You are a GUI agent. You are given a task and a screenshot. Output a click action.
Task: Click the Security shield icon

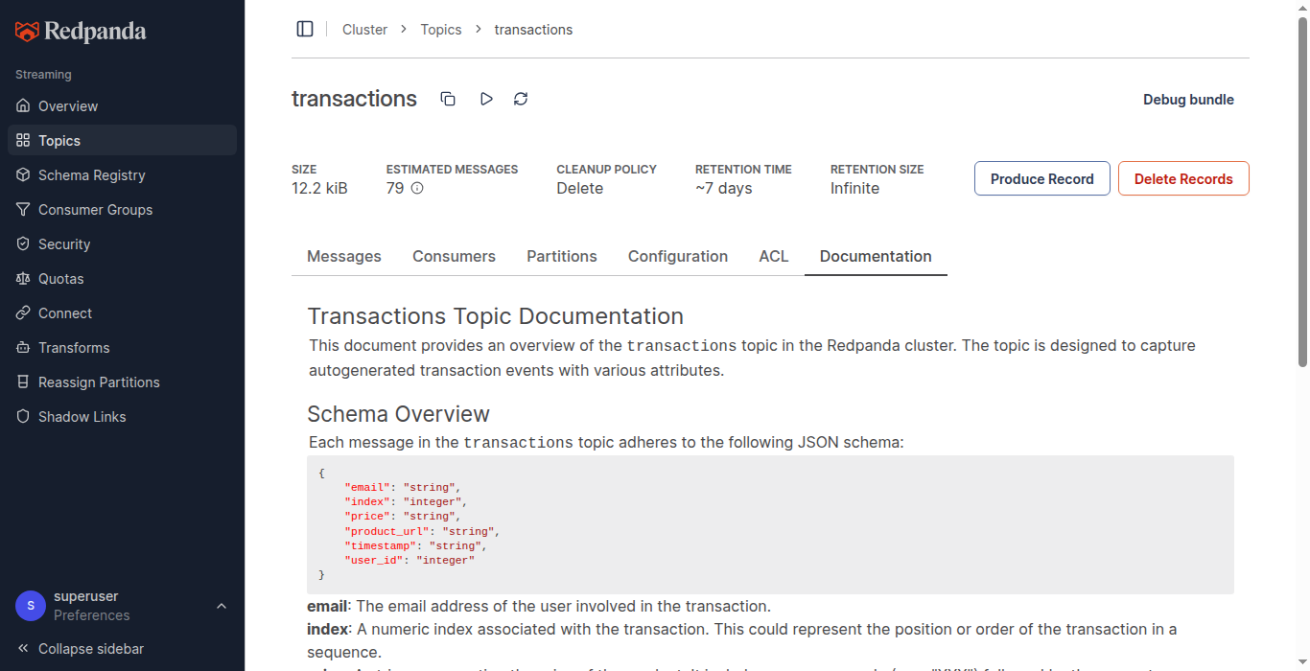coord(23,244)
